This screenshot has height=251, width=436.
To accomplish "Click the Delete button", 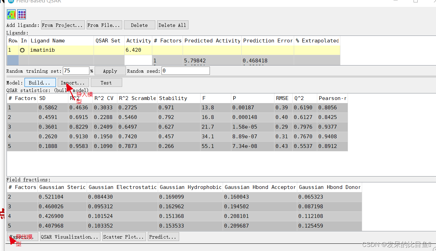I will pyautogui.click(x=139, y=25).
